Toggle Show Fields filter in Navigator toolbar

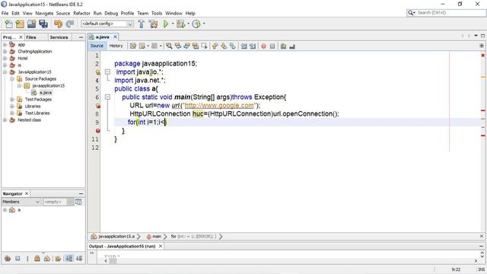click(x=18, y=259)
